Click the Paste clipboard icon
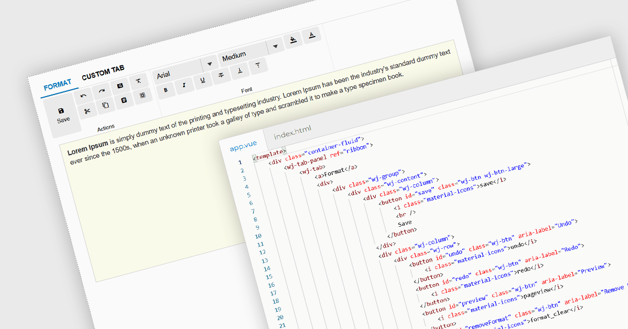This screenshot has height=329, width=628. [124, 101]
